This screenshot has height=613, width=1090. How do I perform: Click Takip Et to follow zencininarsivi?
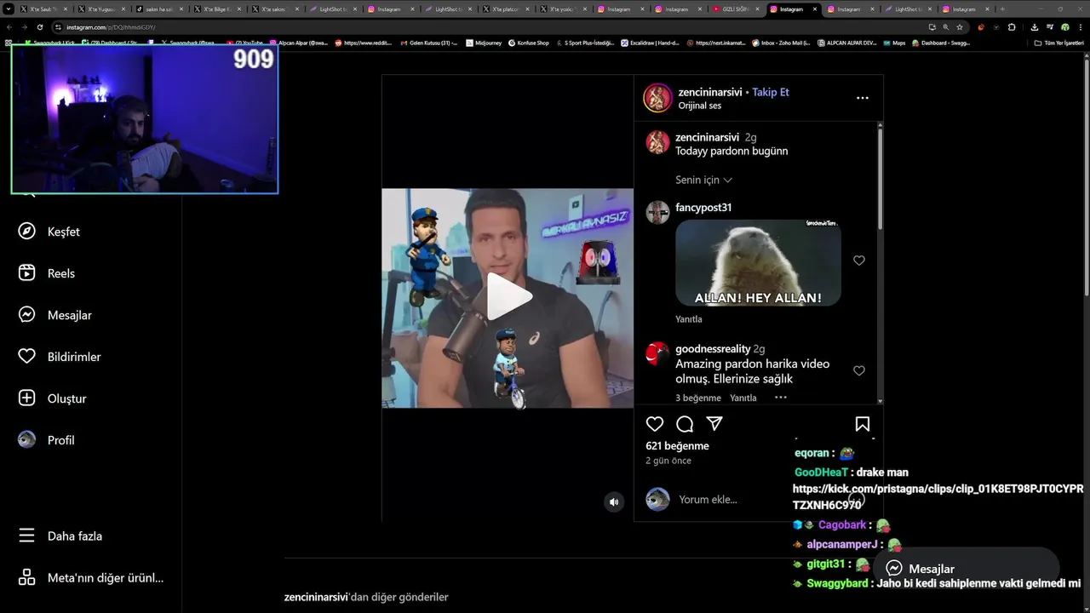click(x=771, y=92)
